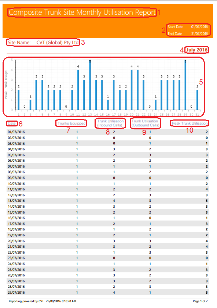The width and height of the screenshot is (217, 308).
Task: Select the Start Date value 01/07/2016
Action: 199,27
